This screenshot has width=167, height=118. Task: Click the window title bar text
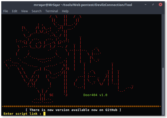coord(83,5)
